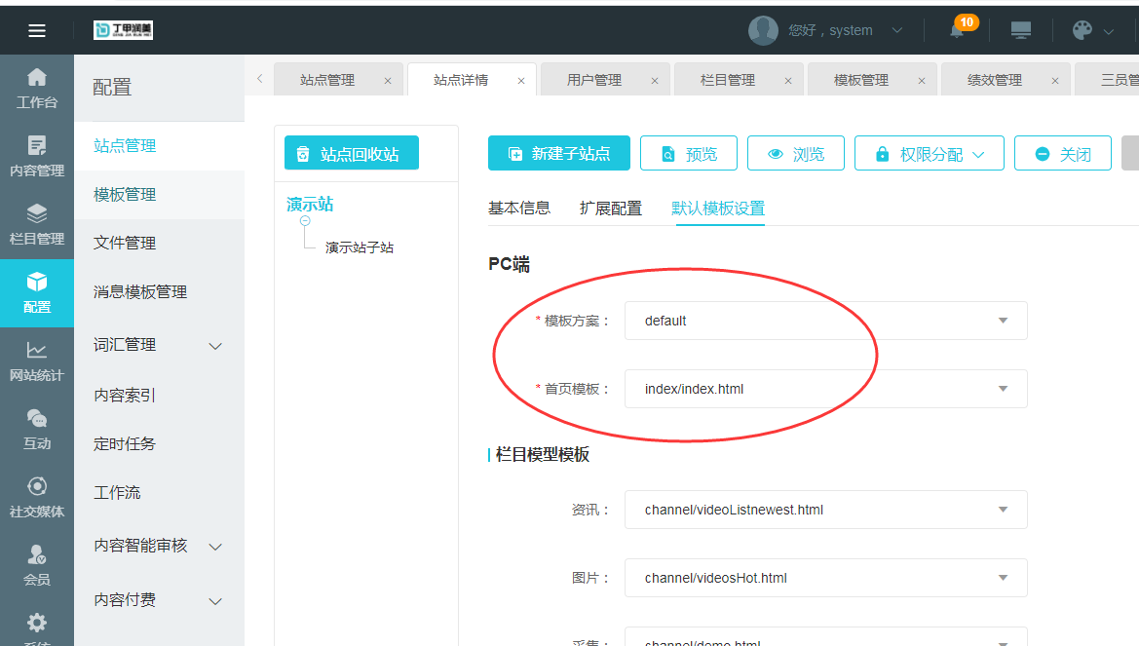This screenshot has height=646, width=1139.
Task: Open 站点管理 in the config menu
Action: point(125,146)
